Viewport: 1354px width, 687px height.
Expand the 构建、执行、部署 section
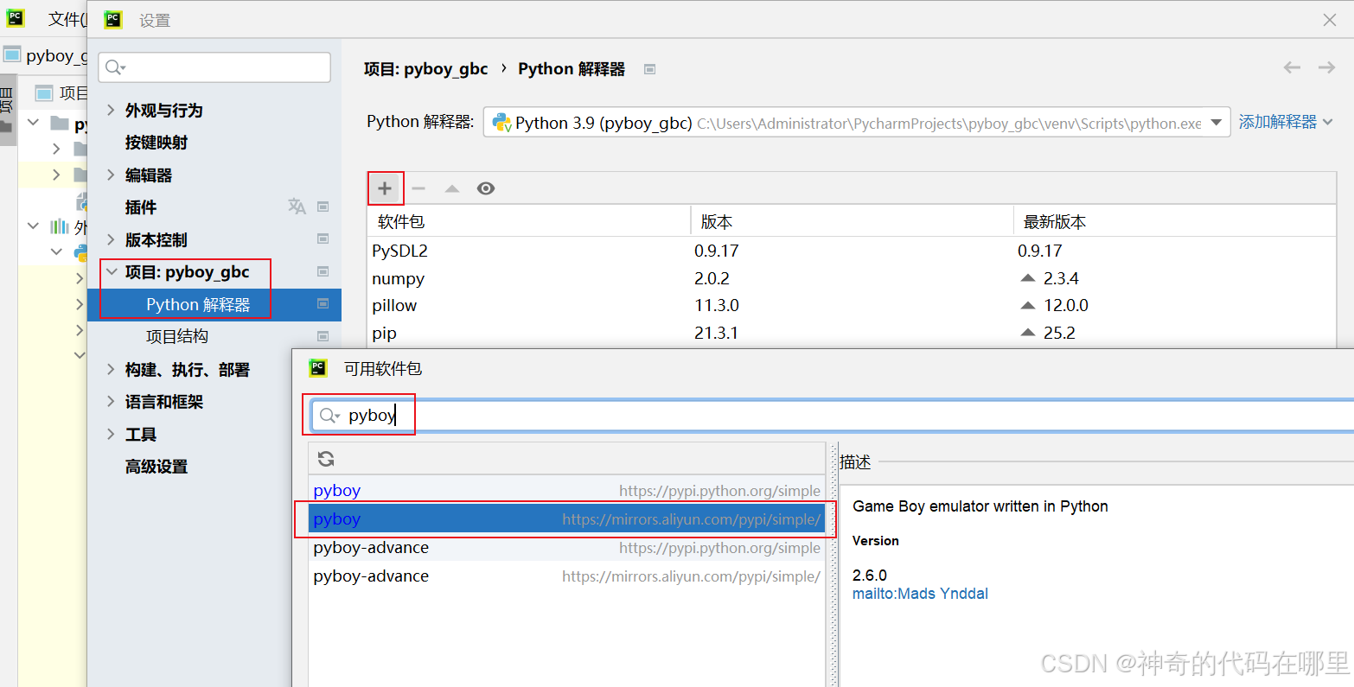(x=111, y=370)
